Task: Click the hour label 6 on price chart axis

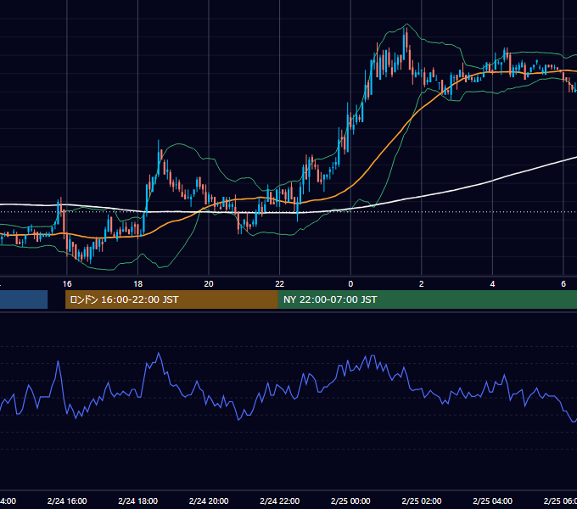Action: (563, 284)
